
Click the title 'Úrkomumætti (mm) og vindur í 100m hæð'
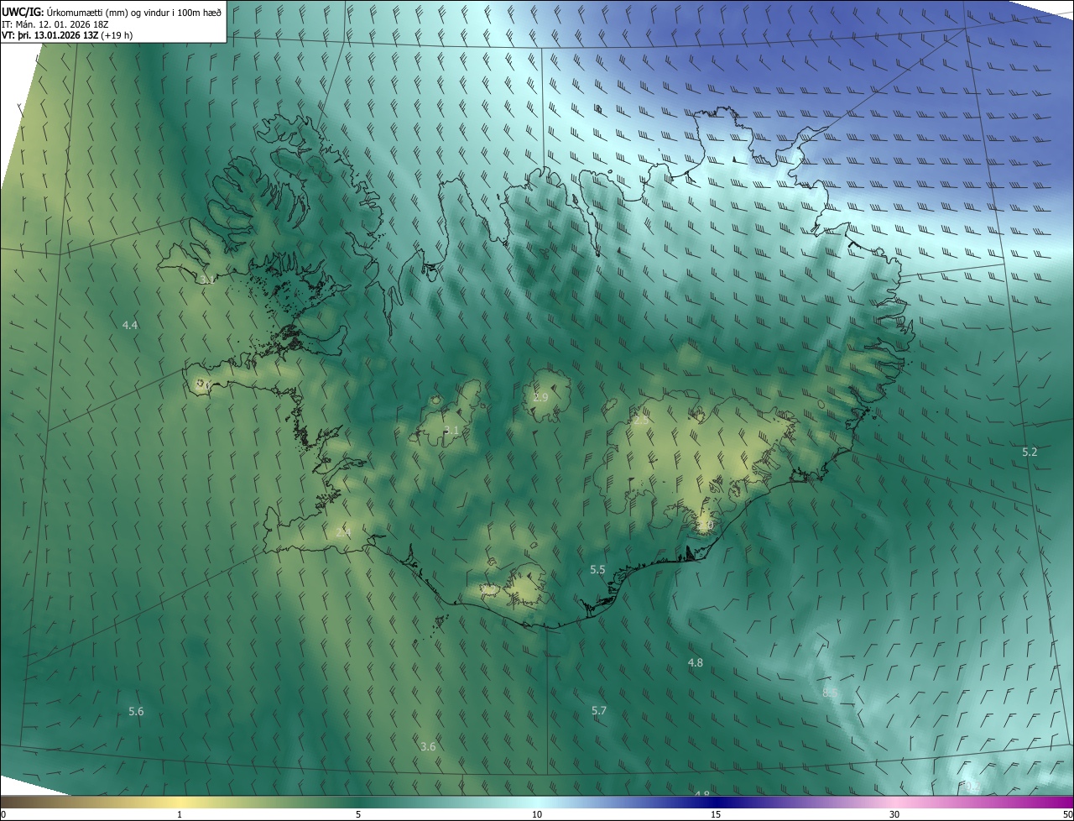(x=134, y=13)
